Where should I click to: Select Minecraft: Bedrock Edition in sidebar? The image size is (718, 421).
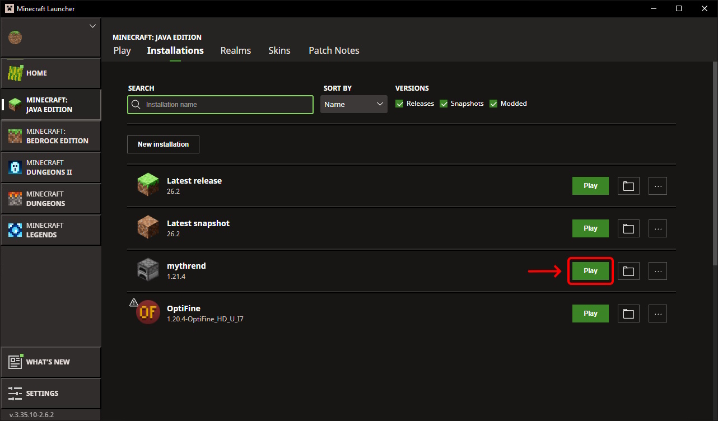[x=50, y=136]
